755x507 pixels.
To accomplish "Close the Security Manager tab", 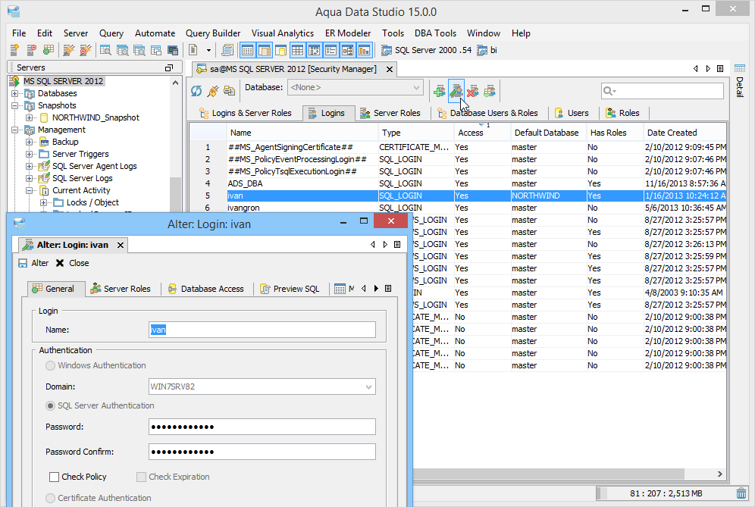I will (390, 69).
